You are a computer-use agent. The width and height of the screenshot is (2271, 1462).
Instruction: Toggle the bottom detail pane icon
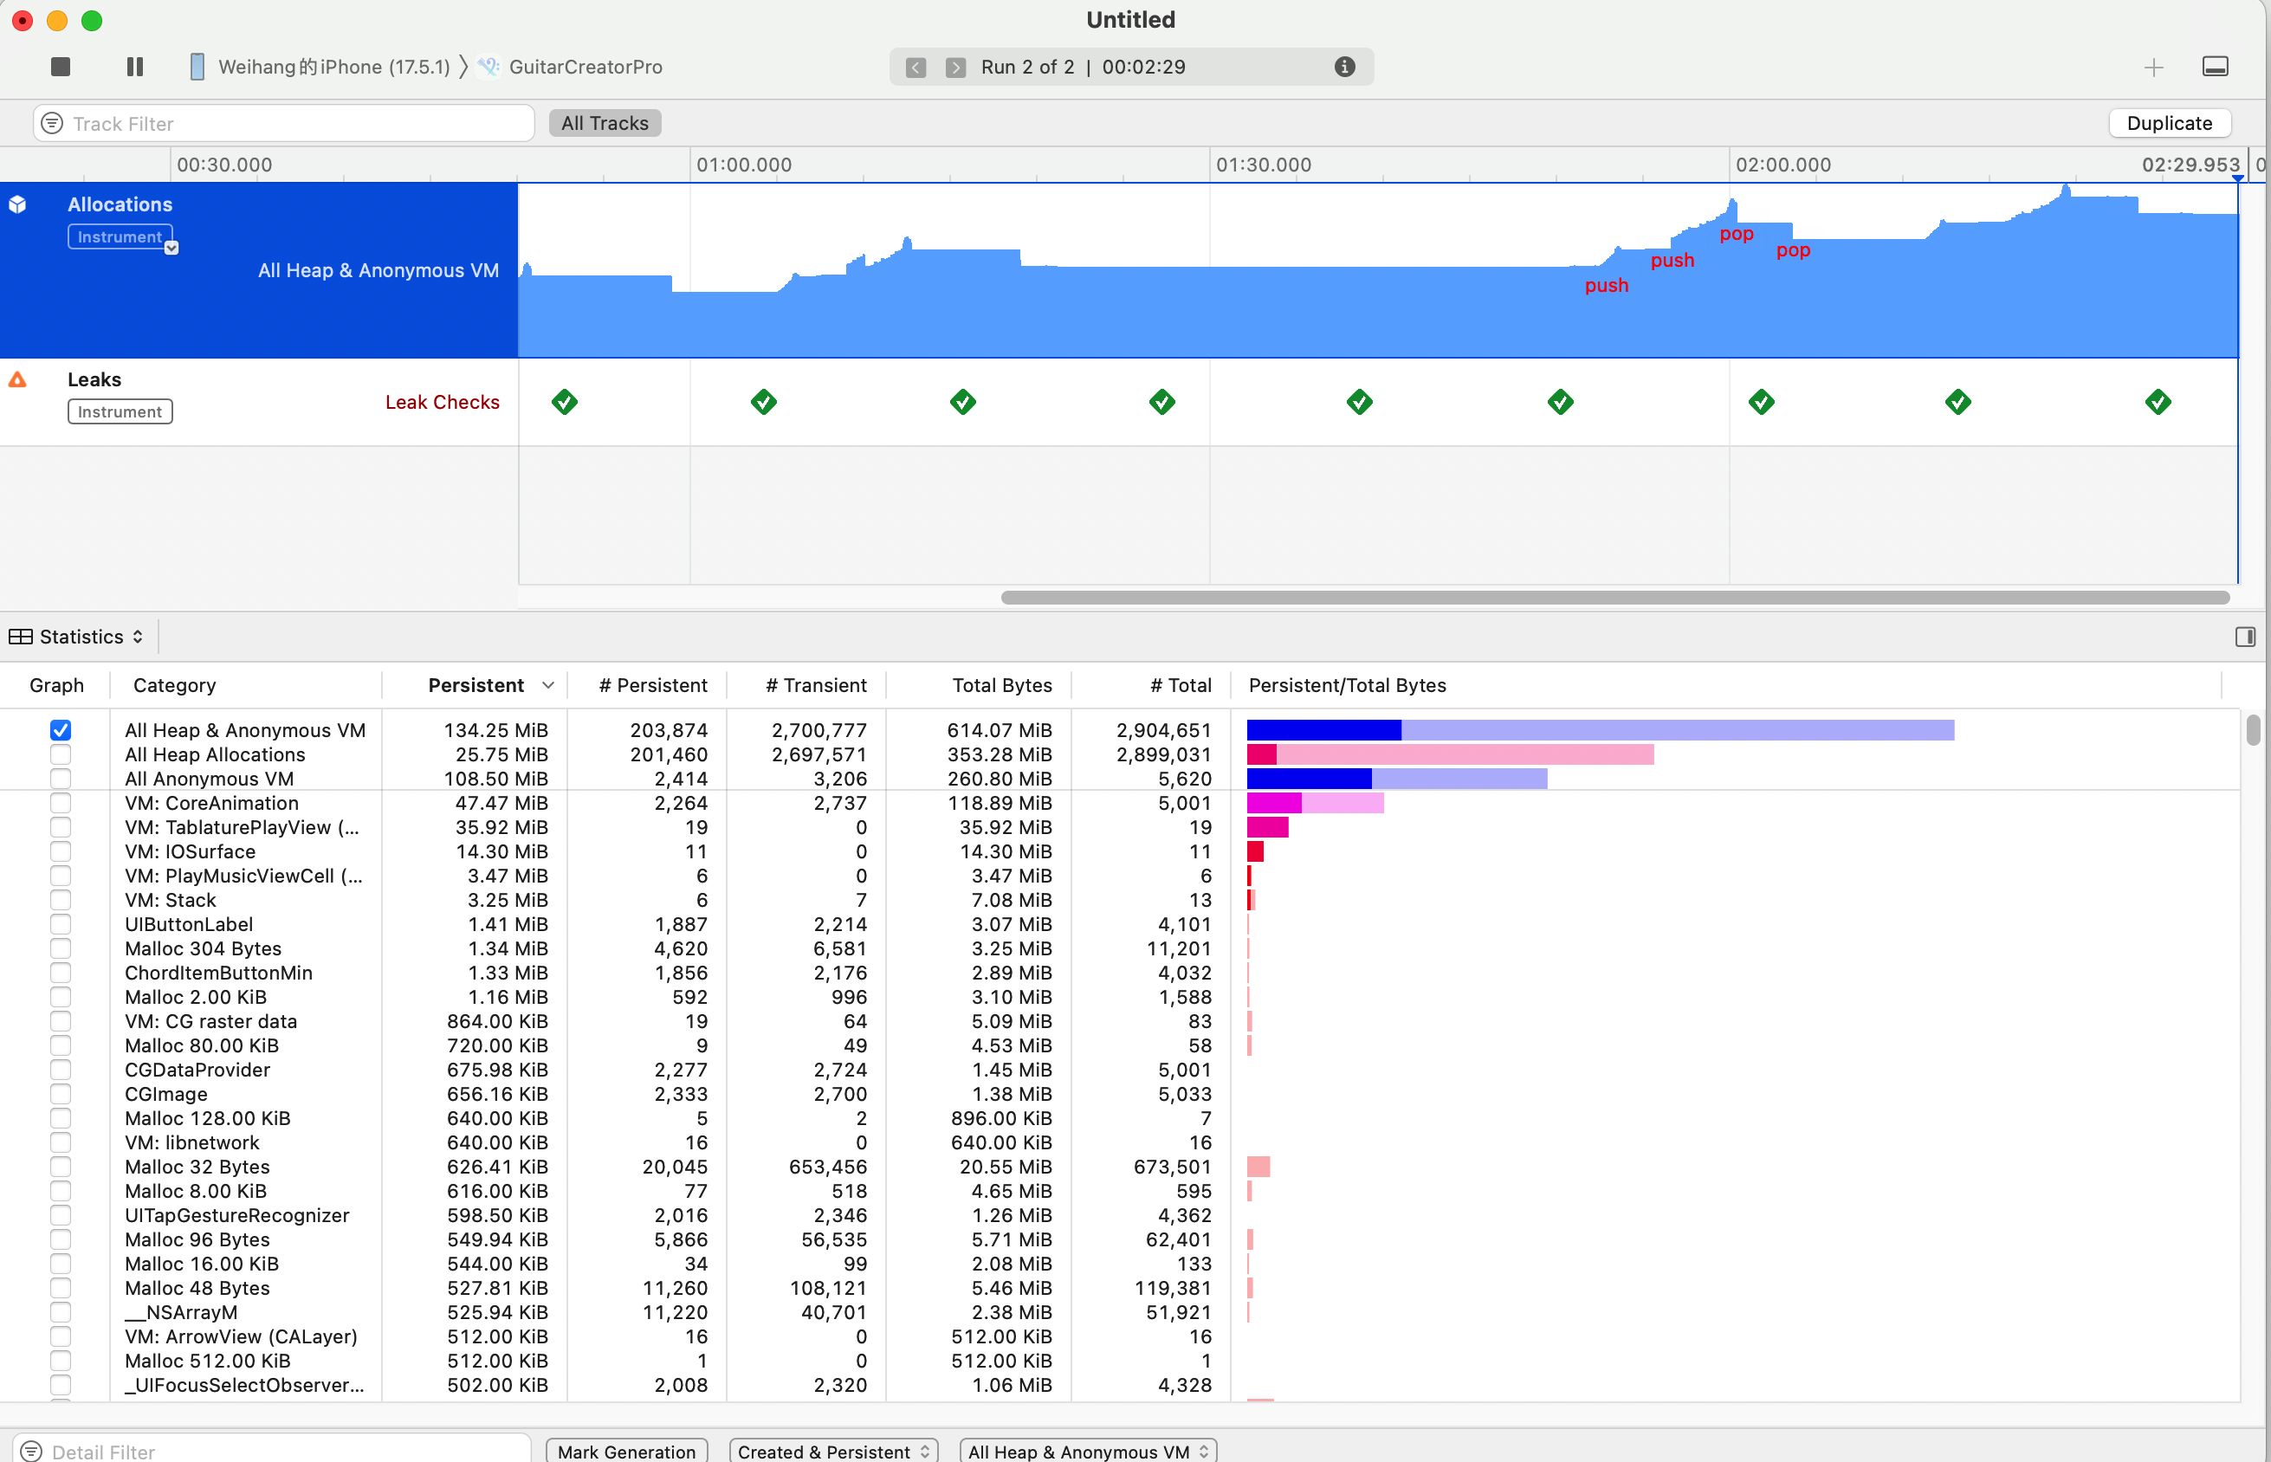2215,67
